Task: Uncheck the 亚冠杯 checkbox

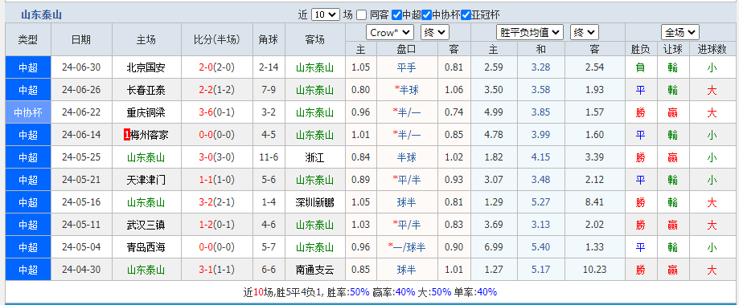Action: tap(466, 14)
